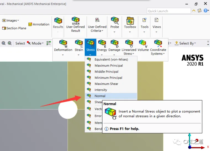Open the Results ribbon icon
This screenshot has width=210, height=151.
pos(58,21)
